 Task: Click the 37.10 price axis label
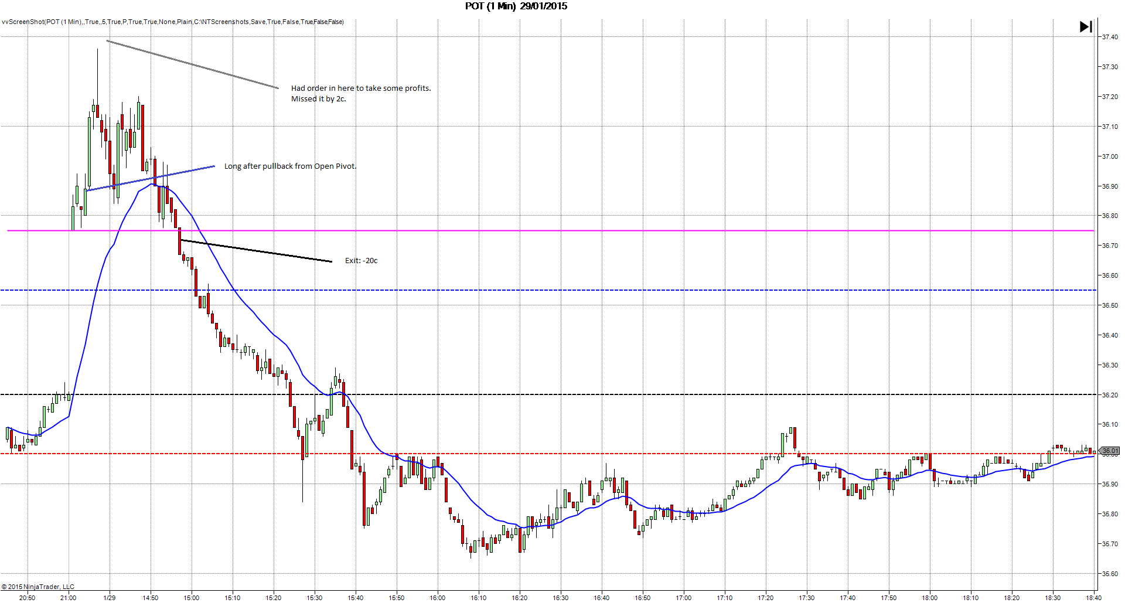coord(1110,127)
